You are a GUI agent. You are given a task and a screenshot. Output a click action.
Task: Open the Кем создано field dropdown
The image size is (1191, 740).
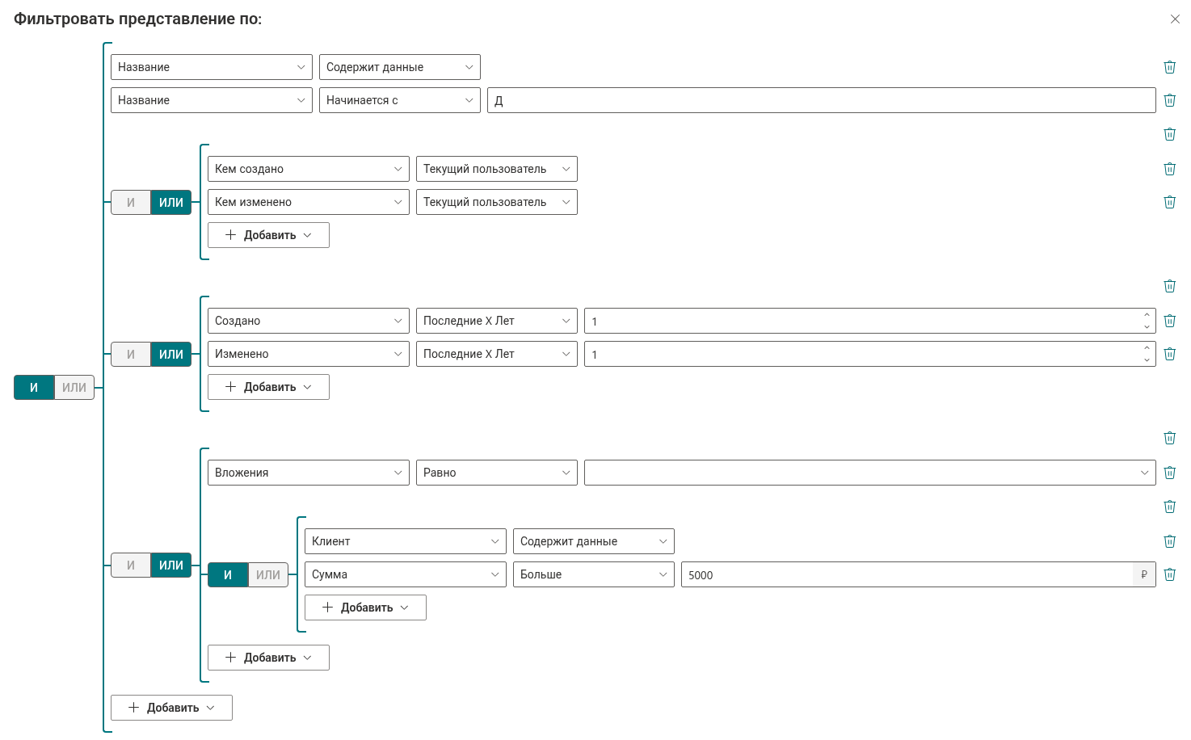click(309, 169)
